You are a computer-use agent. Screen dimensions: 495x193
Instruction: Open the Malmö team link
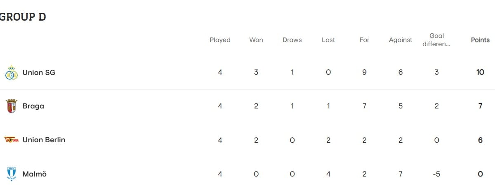(x=35, y=174)
